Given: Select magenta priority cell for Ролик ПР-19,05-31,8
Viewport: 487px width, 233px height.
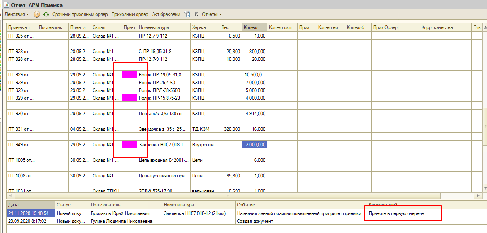Looking at the screenshot, I should (x=130, y=74).
